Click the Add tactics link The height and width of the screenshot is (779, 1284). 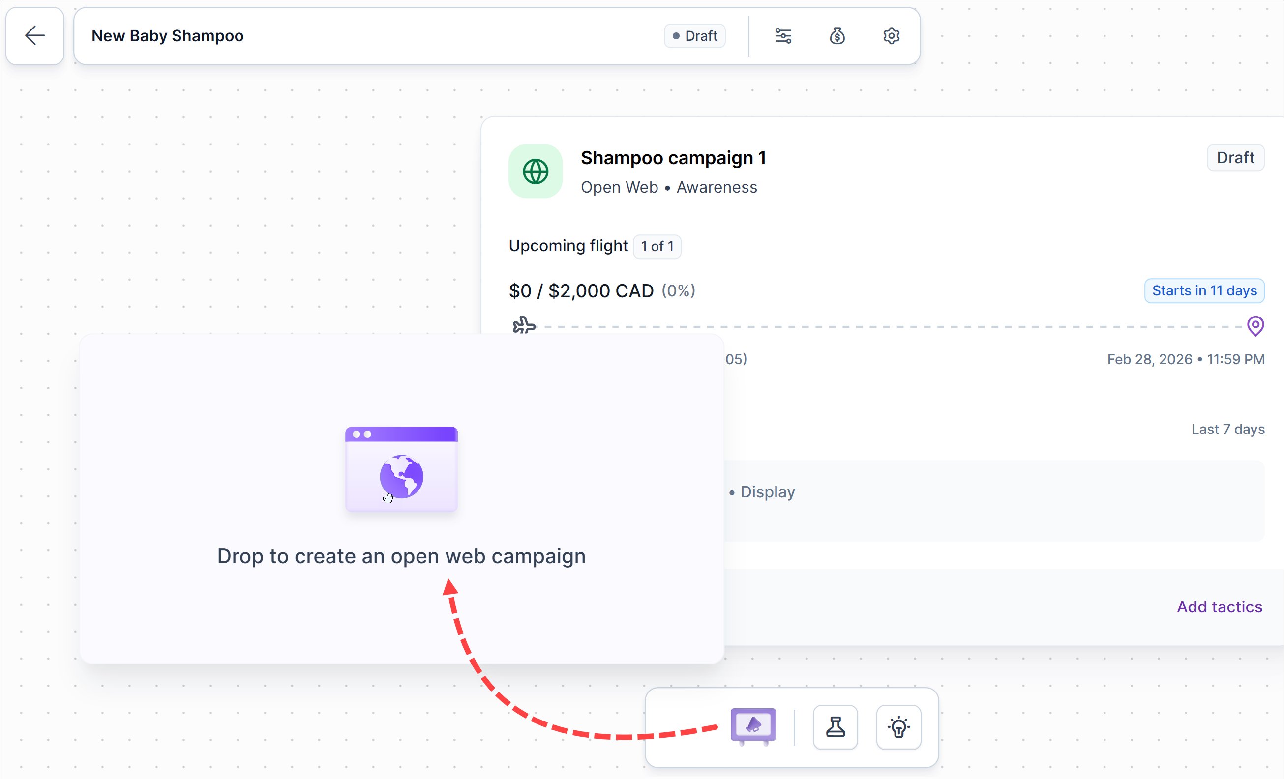pos(1219,606)
